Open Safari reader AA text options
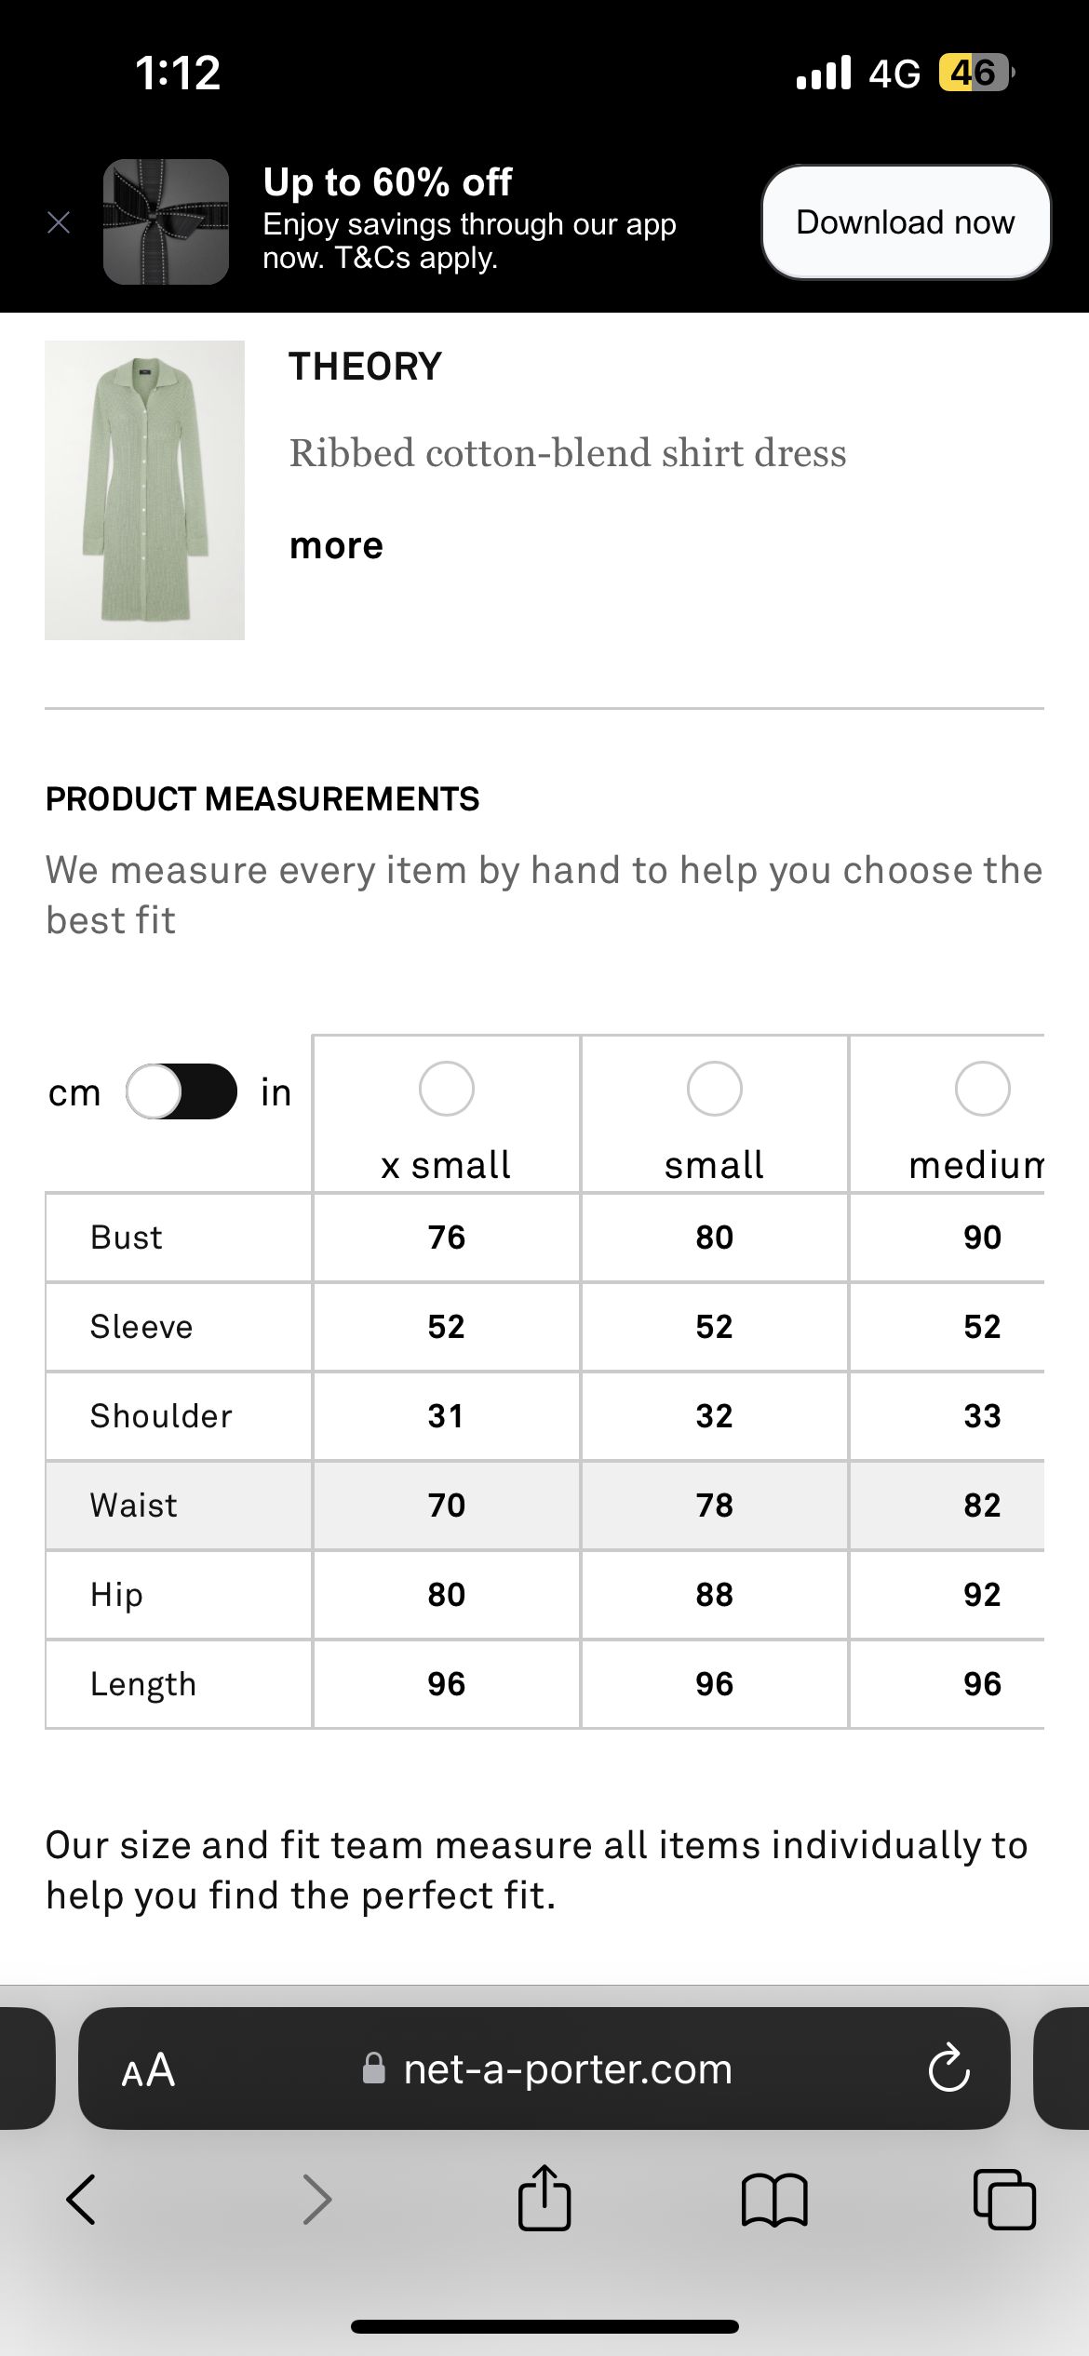The image size is (1089, 2356). tap(148, 2070)
